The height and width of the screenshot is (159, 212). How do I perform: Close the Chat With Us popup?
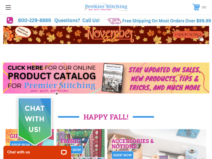(x=57, y=94)
